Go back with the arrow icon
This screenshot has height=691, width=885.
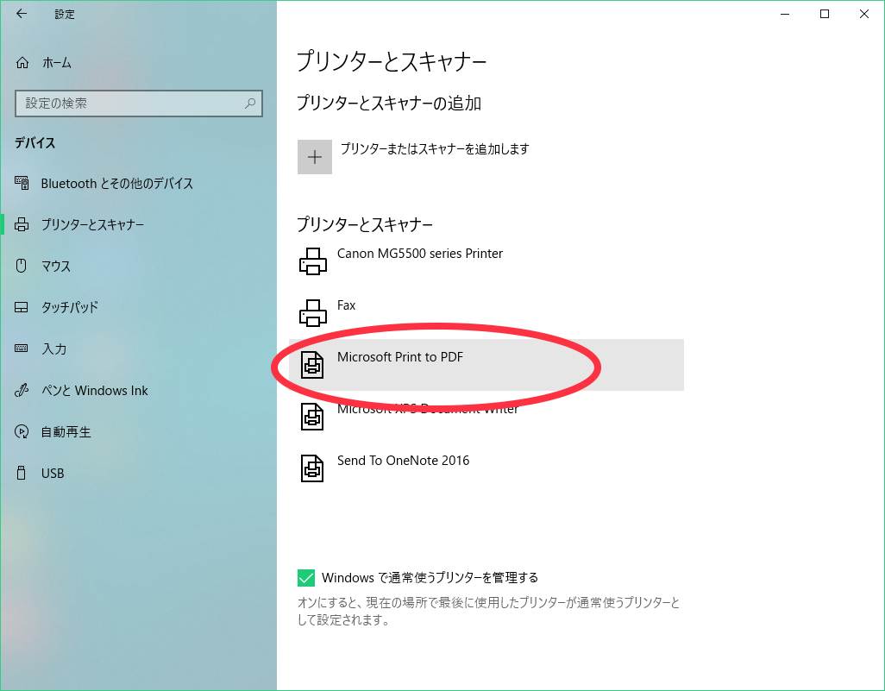click(22, 14)
